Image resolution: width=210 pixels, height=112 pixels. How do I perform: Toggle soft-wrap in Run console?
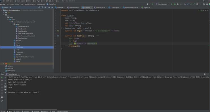pyautogui.click(x=5, y=83)
